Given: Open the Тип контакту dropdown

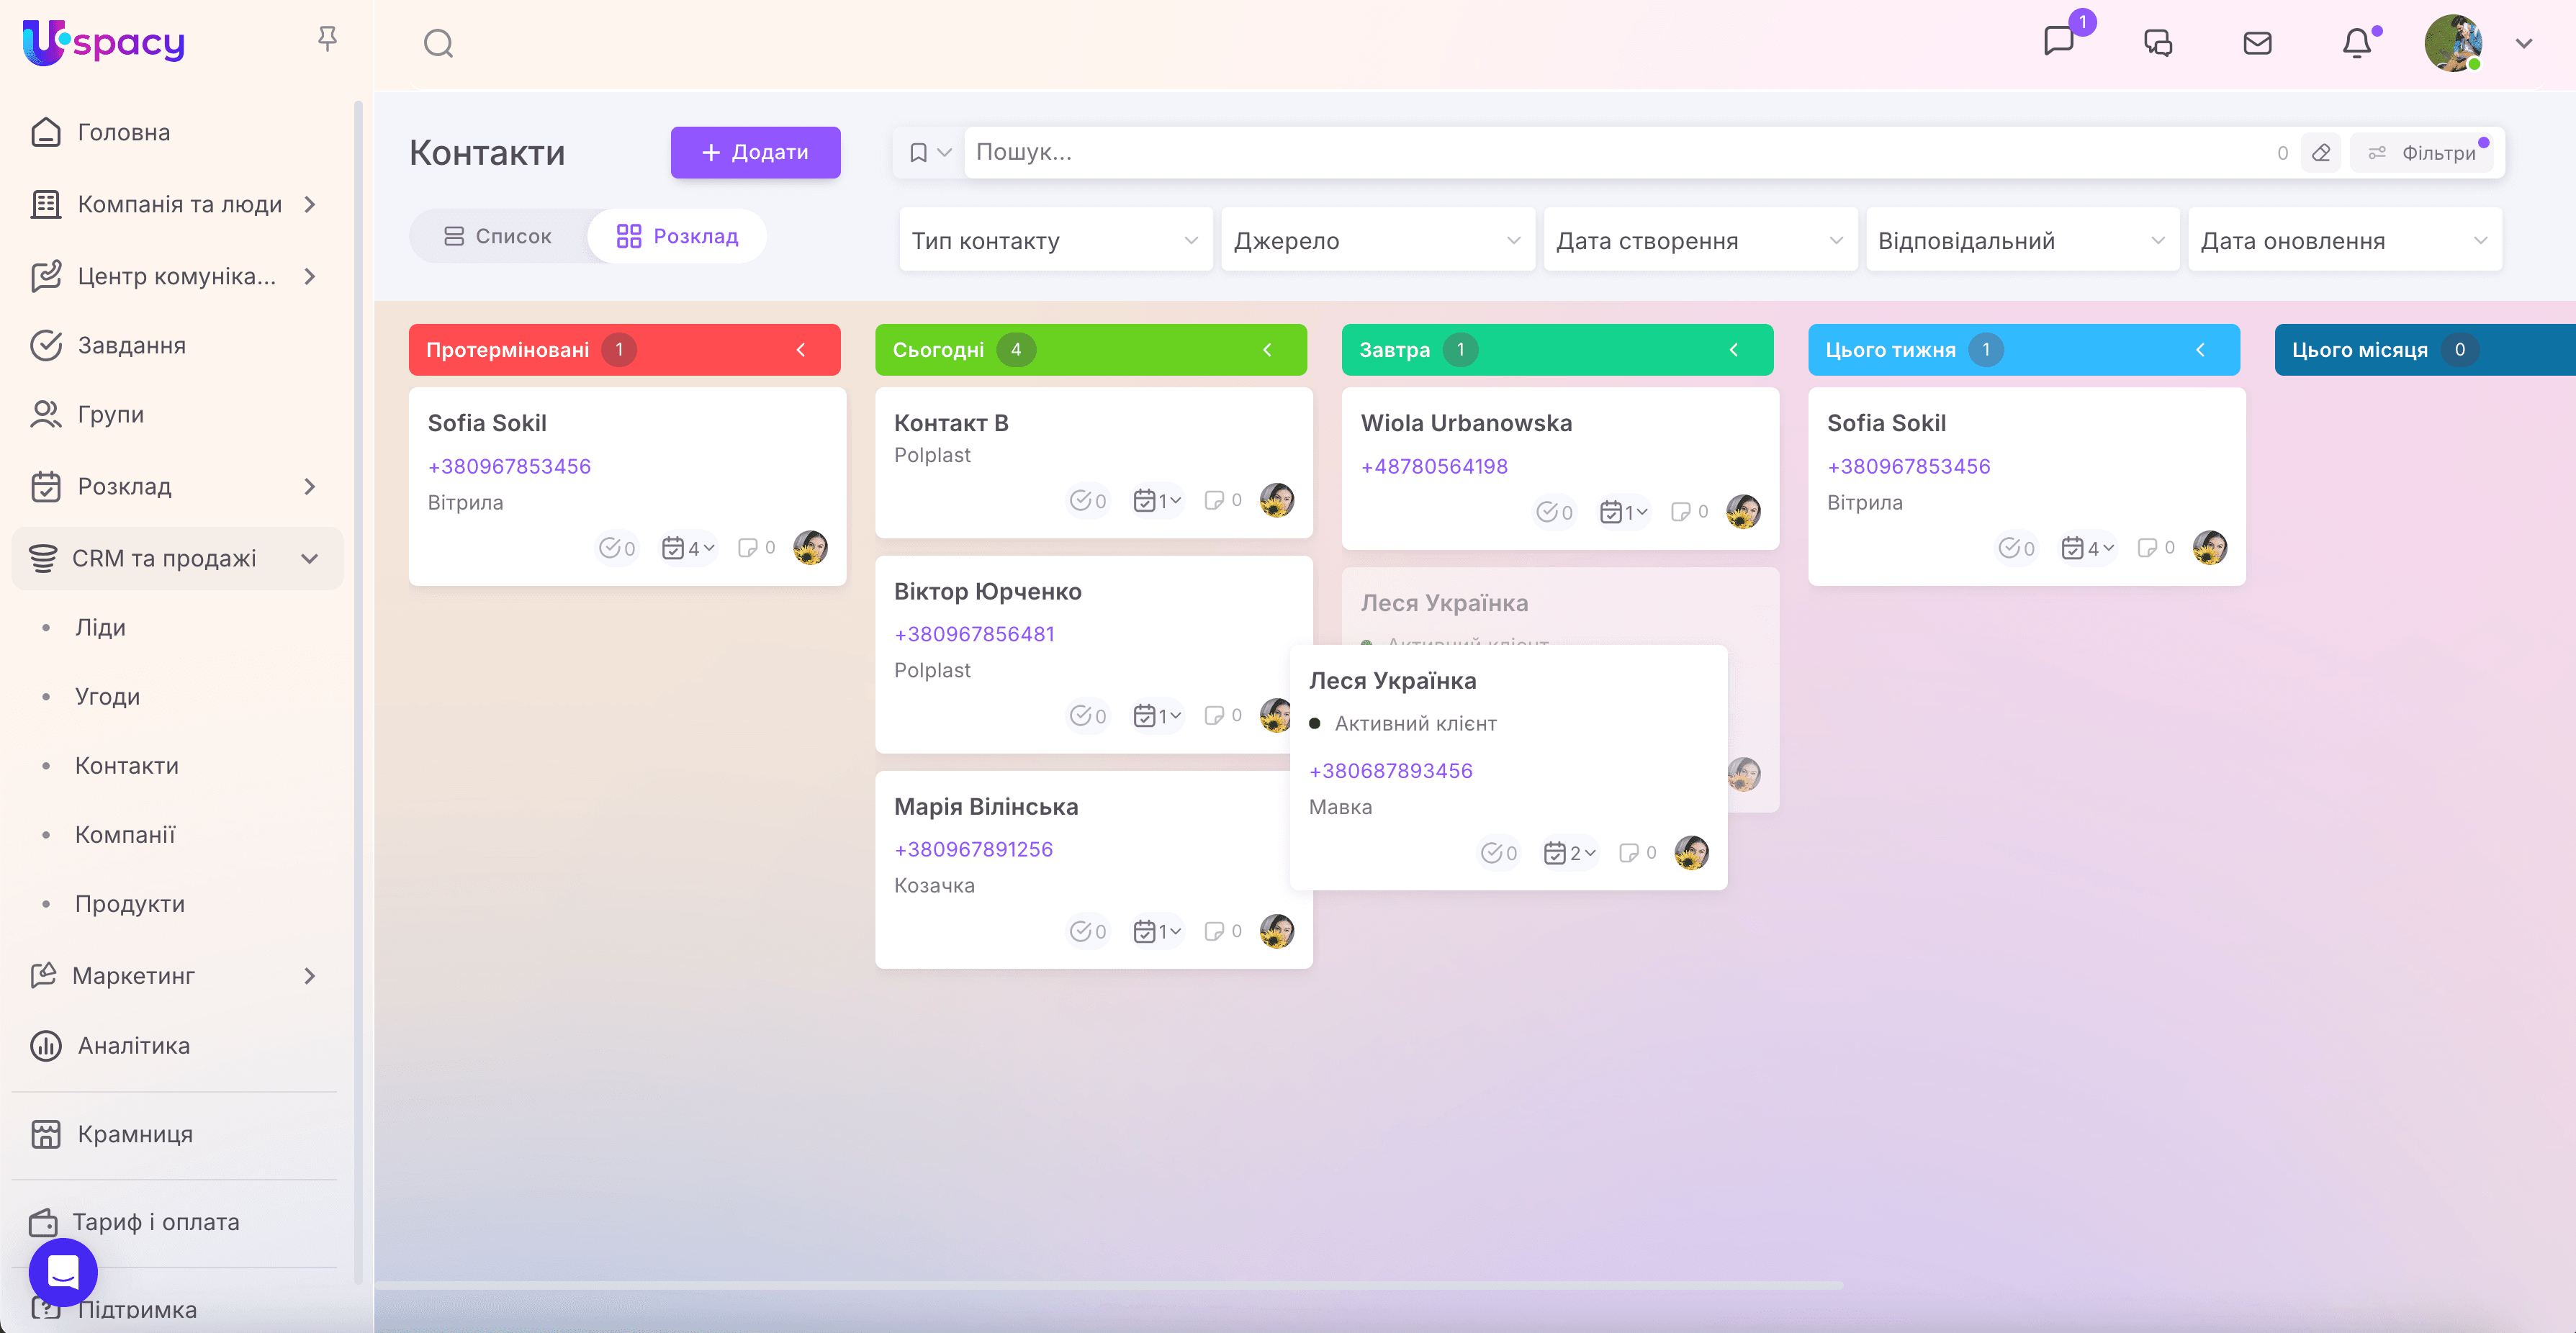Looking at the screenshot, I should 1055,240.
